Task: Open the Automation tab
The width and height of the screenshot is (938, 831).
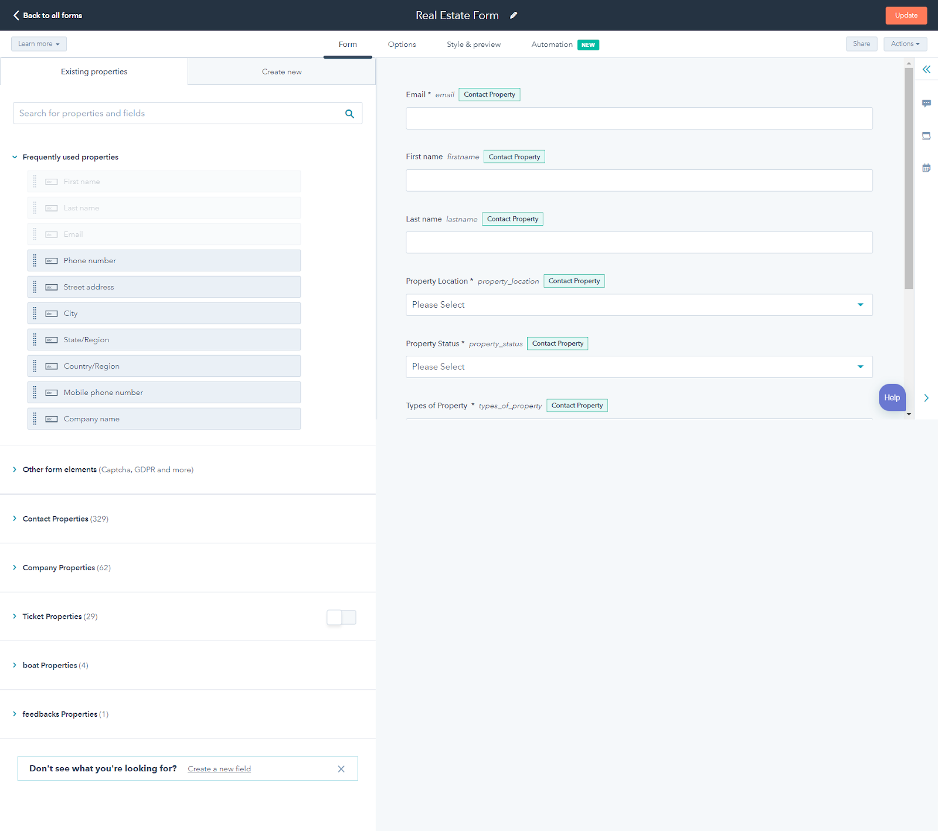Action: (552, 44)
